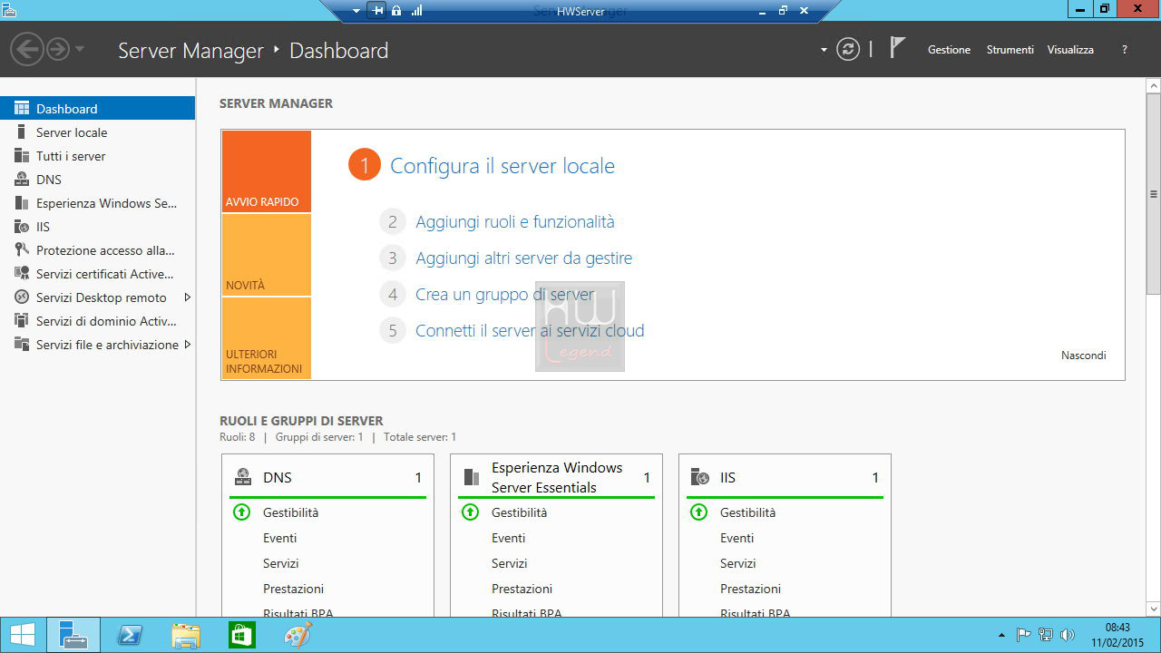Click the Server locale sidebar icon
Viewport: 1161px width, 653px height.
(22, 132)
